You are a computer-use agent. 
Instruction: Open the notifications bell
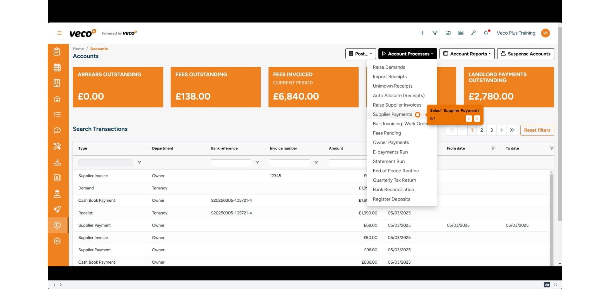(x=486, y=33)
